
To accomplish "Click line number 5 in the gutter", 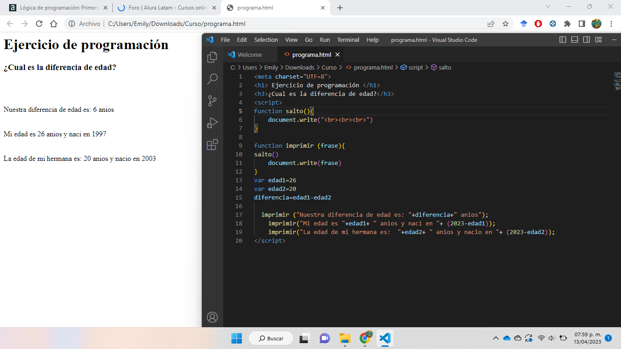I will (x=240, y=111).
